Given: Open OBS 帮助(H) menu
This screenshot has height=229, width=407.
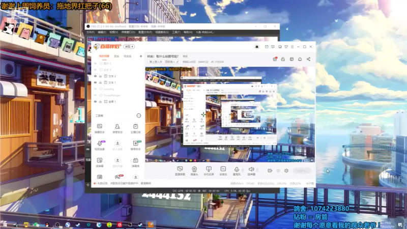Looking at the screenshot, I should pos(188,32).
